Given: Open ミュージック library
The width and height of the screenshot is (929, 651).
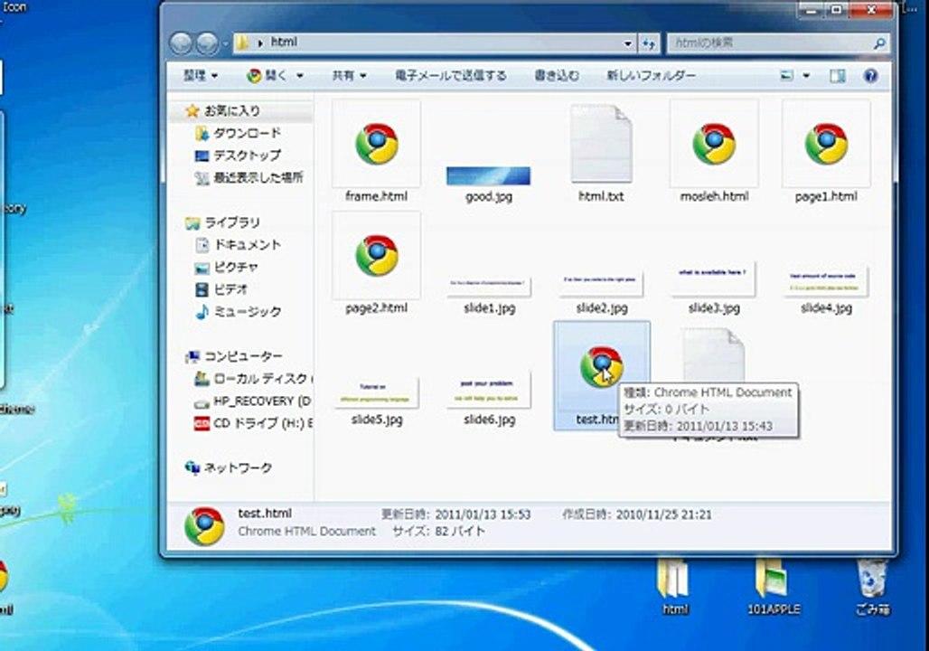Looking at the screenshot, I should tap(246, 311).
